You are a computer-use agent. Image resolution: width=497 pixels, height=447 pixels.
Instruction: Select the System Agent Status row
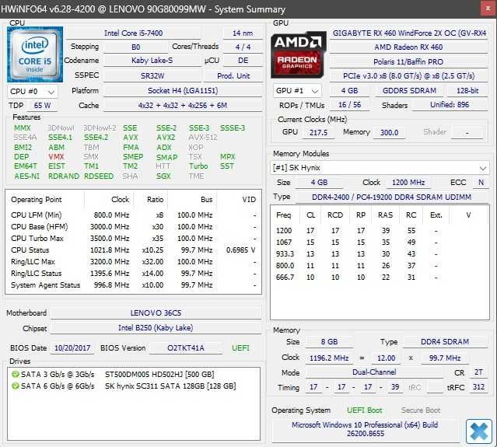pyautogui.click(x=133, y=285)
